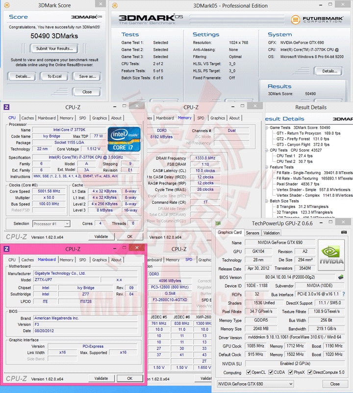Click the GPU Clock value 1085 MHz
This screenshot has width=353, height=393.
255,346
